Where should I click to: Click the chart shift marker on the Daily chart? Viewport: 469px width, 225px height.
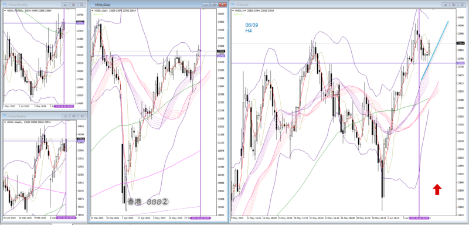203,9
